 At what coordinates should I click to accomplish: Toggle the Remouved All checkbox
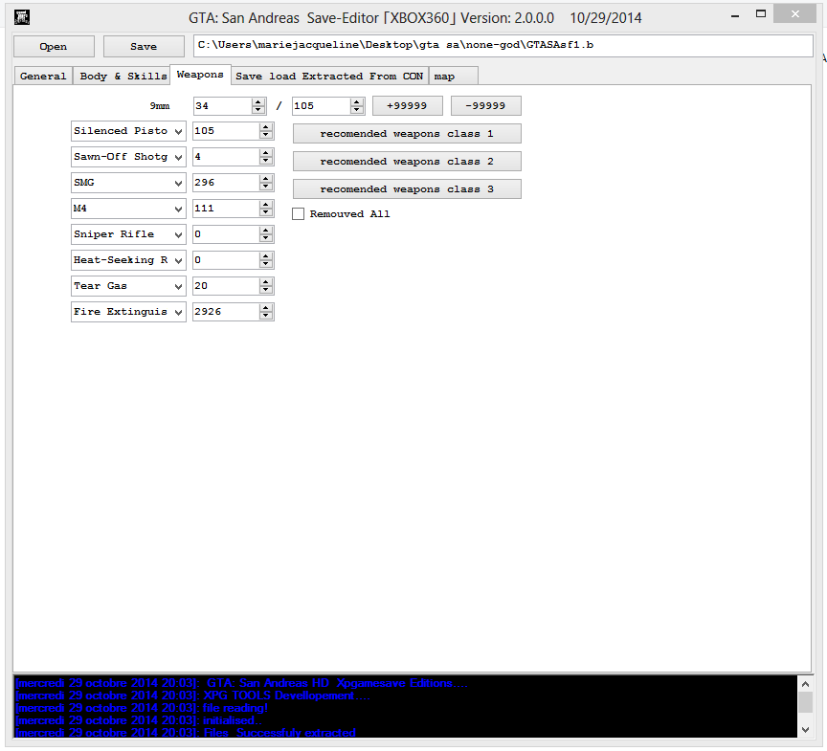(299, 214)
